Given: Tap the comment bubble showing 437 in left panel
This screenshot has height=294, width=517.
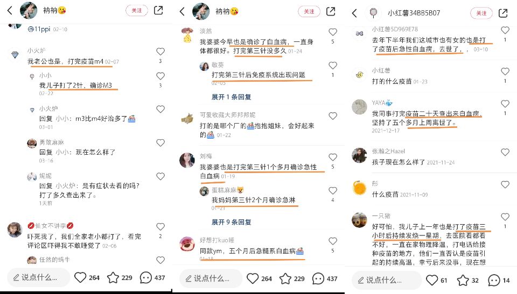Looking at the screenshot, I should coord(146,277).
